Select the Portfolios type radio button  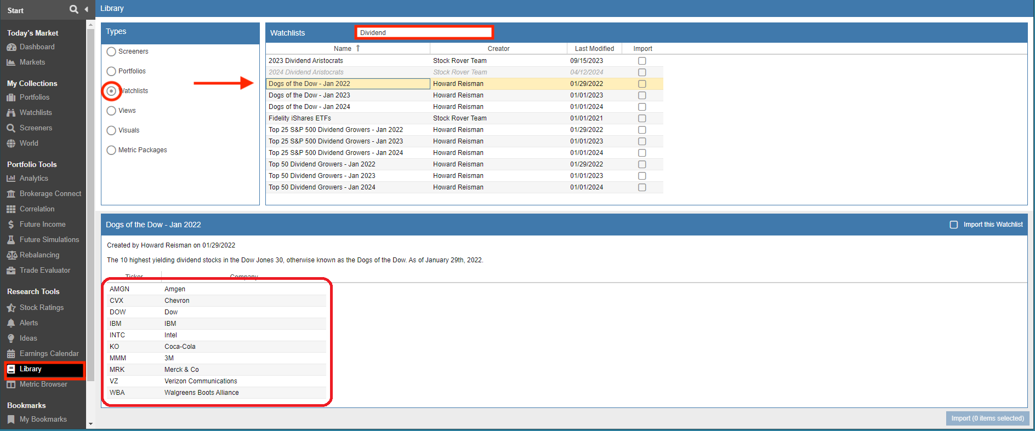(111, 71)
